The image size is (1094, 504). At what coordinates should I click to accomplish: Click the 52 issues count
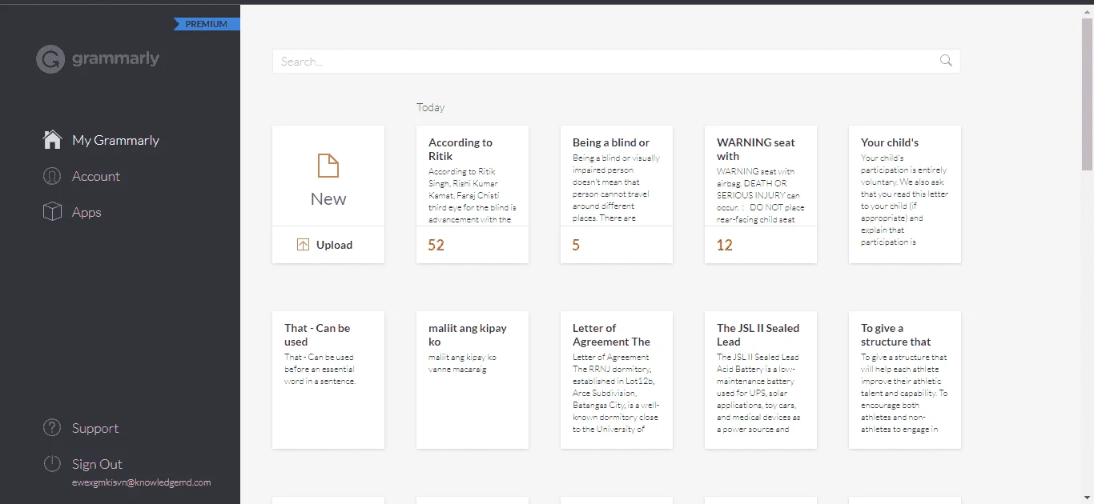[436, 245]
